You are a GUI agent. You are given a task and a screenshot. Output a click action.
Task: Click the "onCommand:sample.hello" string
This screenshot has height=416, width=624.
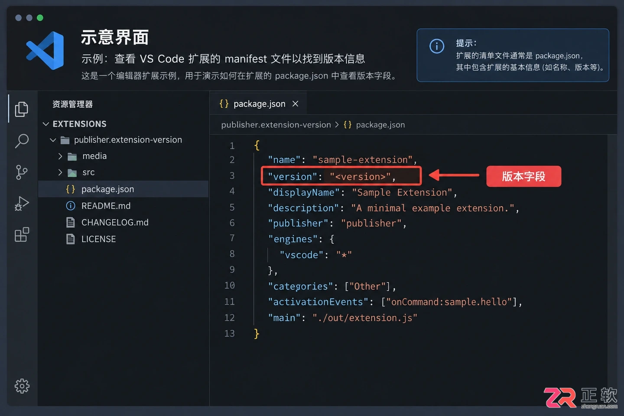(449, 302)
